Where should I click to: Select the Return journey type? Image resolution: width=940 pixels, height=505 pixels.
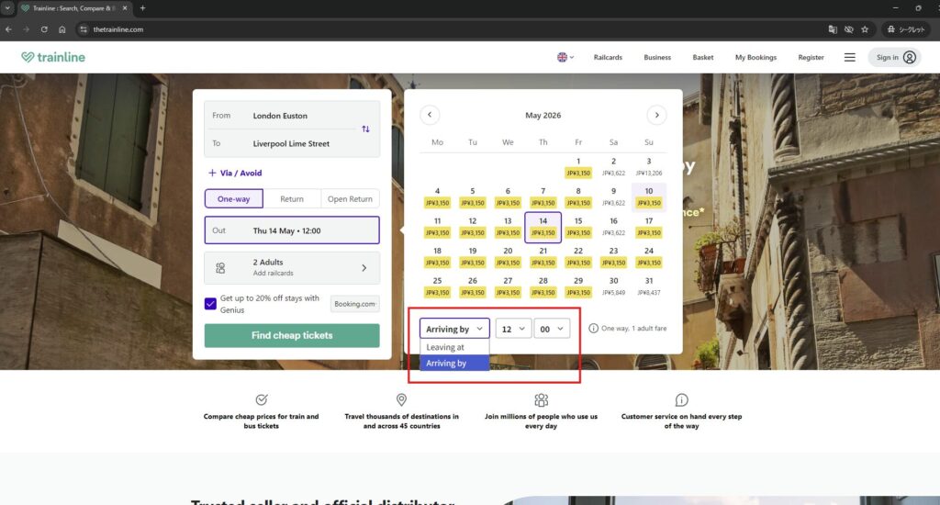(292, 198)
